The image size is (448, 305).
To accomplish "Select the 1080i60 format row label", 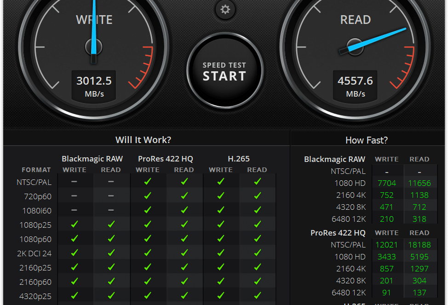I will pyautogui.click(x=37, y=211).
